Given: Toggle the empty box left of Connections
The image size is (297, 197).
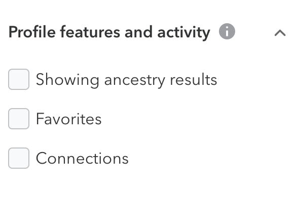Looking at the screenshot, I should click(x=19, y=158).
